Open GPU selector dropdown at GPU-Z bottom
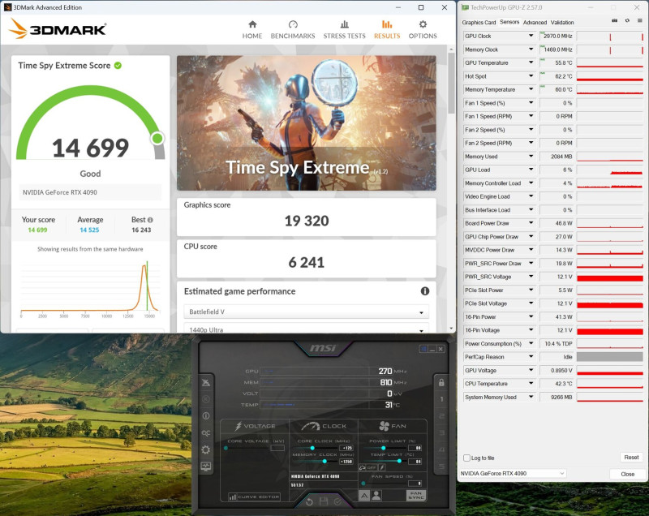 point(513,473)
